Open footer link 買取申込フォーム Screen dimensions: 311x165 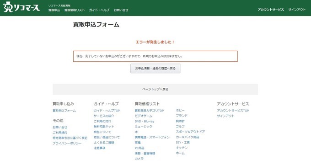tap(64, 111)
